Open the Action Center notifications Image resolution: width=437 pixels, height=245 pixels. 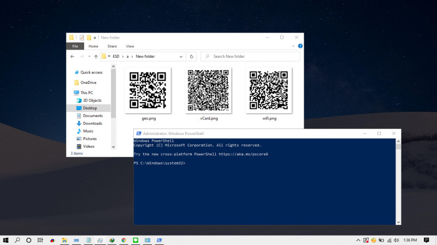[x=427, y=240]
